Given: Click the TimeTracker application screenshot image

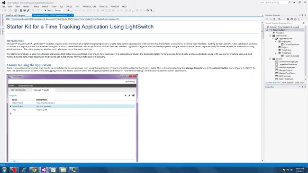Looking at the screenshot, I should (x=72, y=118).
